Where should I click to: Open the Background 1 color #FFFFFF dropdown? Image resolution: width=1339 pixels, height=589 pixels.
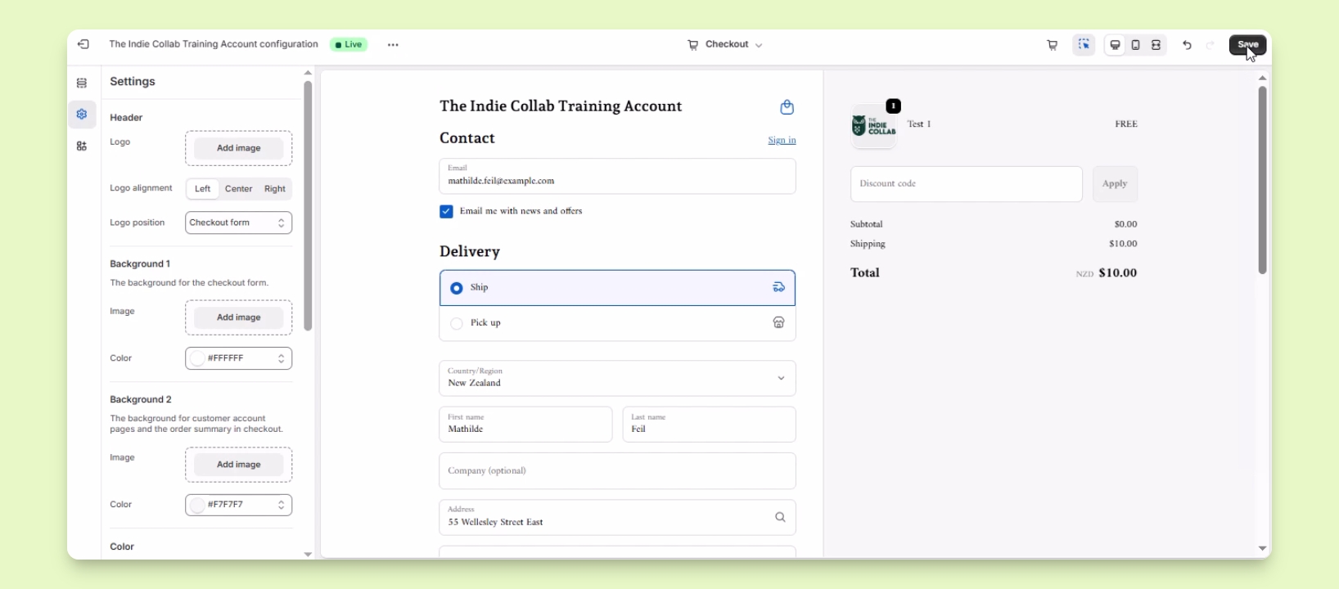coord(238,358)
